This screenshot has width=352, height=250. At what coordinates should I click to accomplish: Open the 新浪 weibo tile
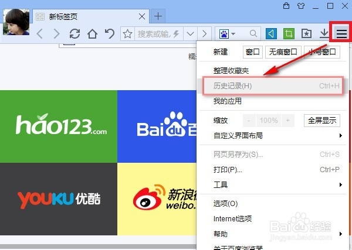coord(157,199)
